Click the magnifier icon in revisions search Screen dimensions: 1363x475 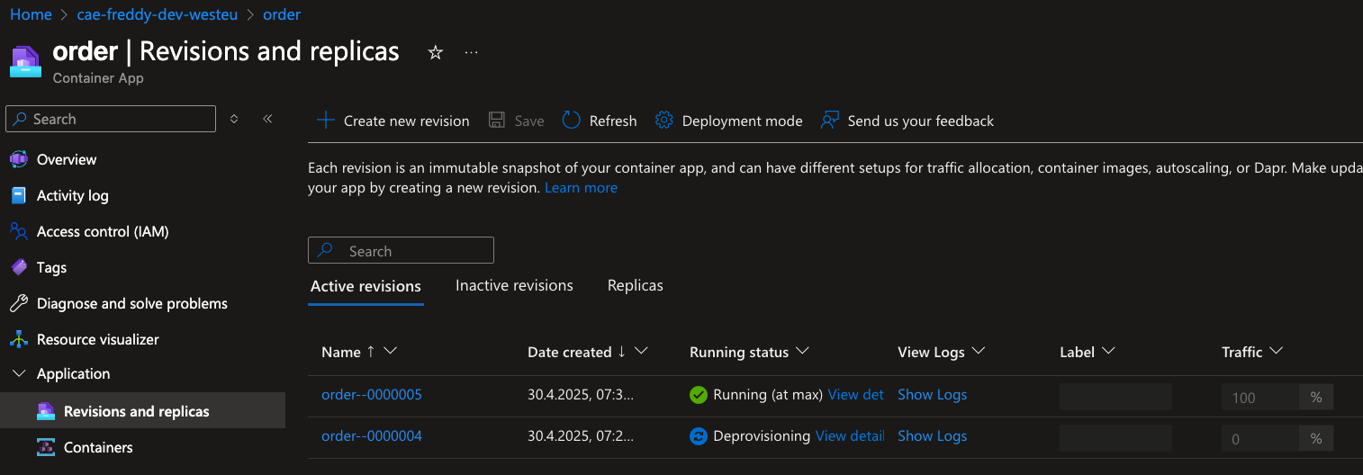(x=327, y=251)
